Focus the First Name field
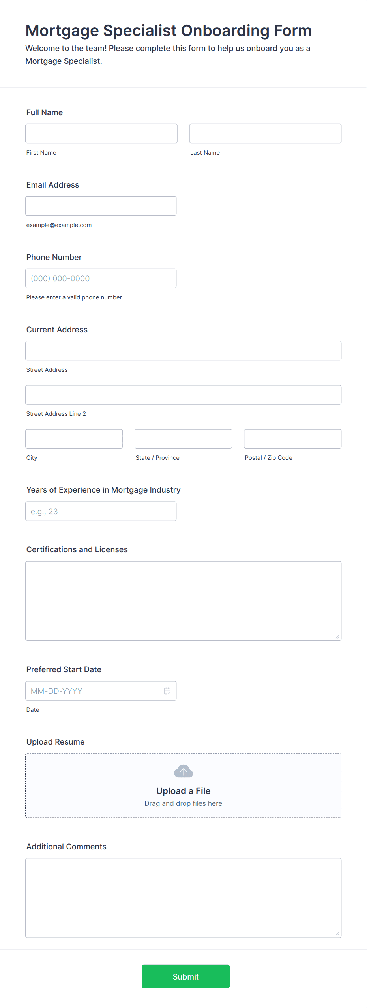The width and height of the screenshot is (367, 1008). pos(101,134)
